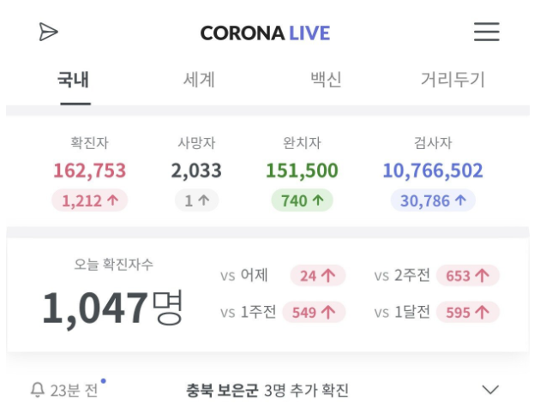Tap the 740 recovered increase badge
The image size is (534, 419).
pyautogui.click(x=302, y=201)
